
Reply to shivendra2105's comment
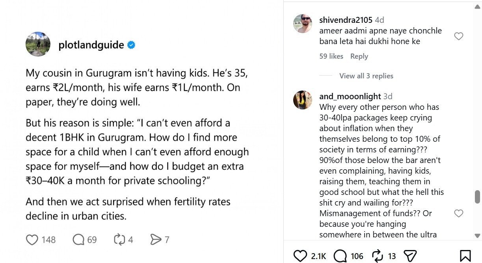click(x=359, y=56)
